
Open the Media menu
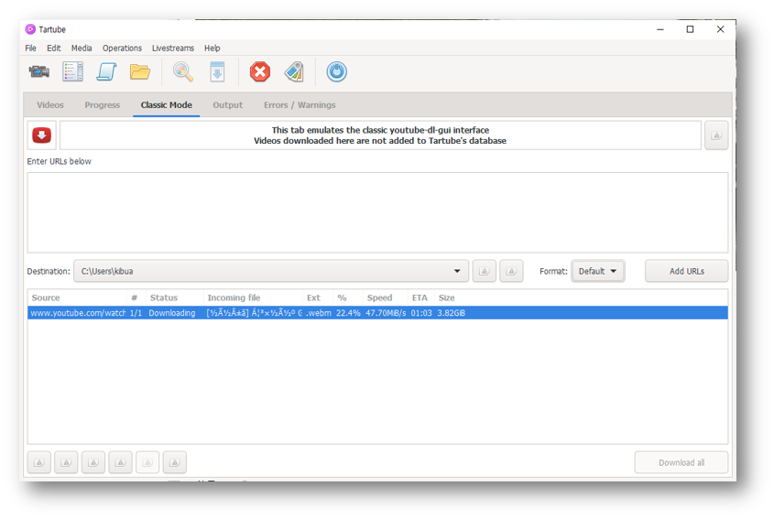[82, 49]
